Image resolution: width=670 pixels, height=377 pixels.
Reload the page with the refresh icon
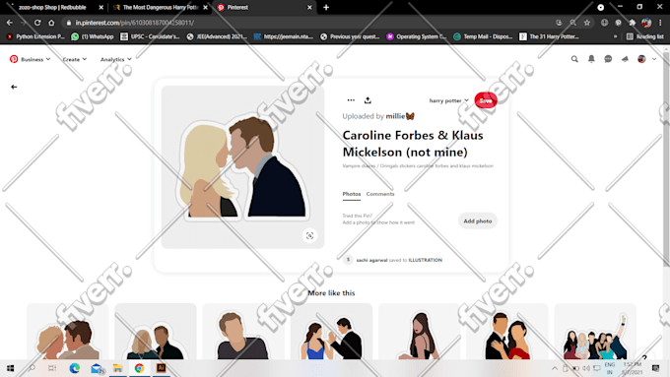37,23
